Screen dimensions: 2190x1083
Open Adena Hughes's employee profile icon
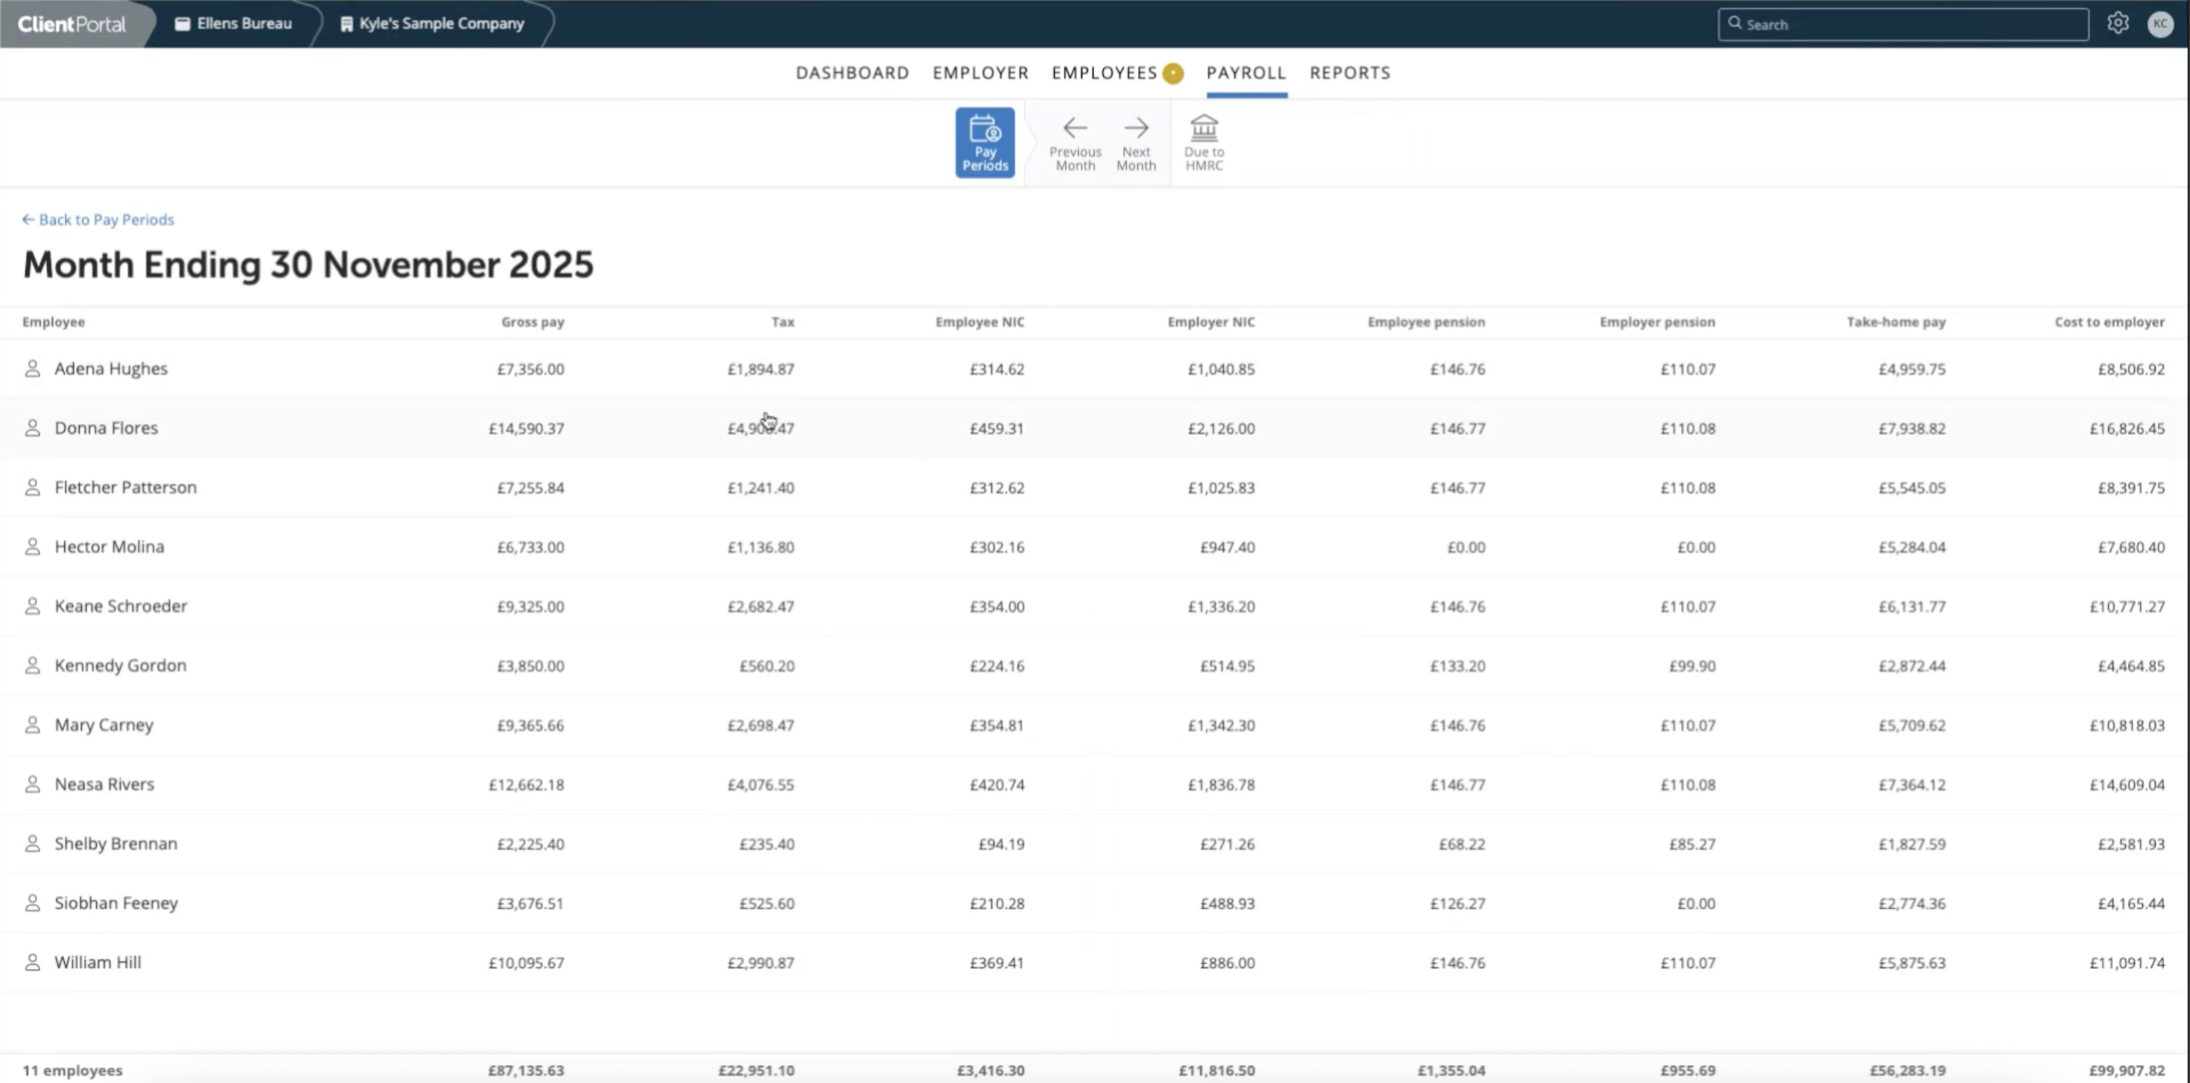click(x=32, y=368)
